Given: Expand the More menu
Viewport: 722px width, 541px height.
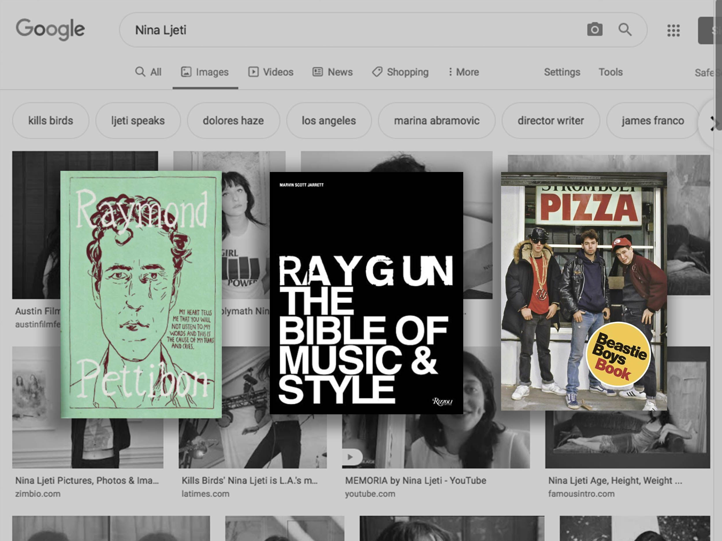Looking at the screenshot, I should pyautogui.click(x=464, y=72).
